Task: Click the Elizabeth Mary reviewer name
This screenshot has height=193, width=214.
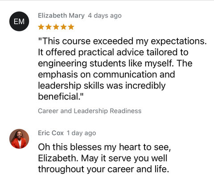Action: pyautogui.click(x=61, y=16)
